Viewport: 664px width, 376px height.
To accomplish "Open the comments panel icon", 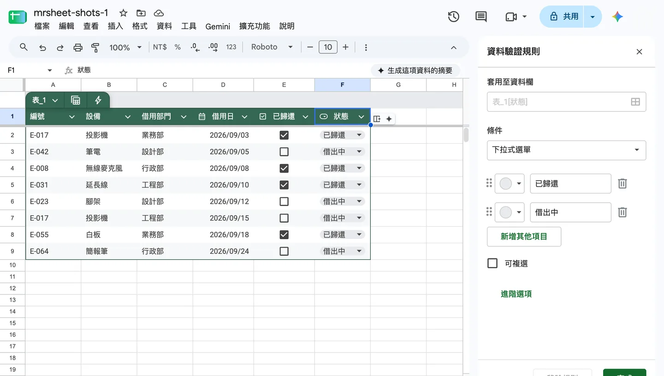I will (481, 17).
